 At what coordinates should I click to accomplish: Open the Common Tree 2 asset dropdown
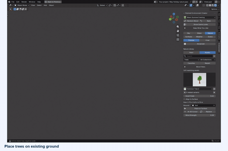(x=198, y=89)
